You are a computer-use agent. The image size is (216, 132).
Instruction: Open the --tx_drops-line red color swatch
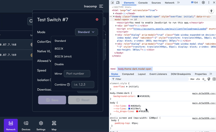(137, 111)
